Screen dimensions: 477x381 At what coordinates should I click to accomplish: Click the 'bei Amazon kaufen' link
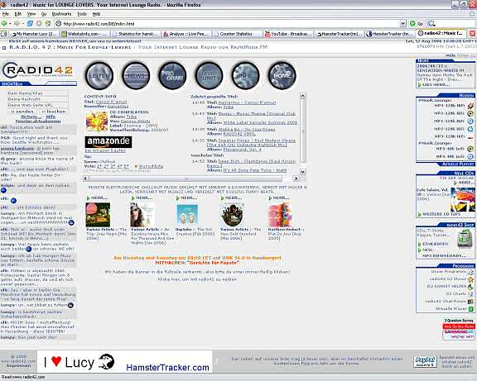pos(105,150)
